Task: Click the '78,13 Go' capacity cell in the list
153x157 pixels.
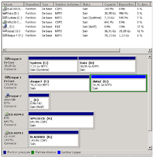Action: click(x=110, y=35)
